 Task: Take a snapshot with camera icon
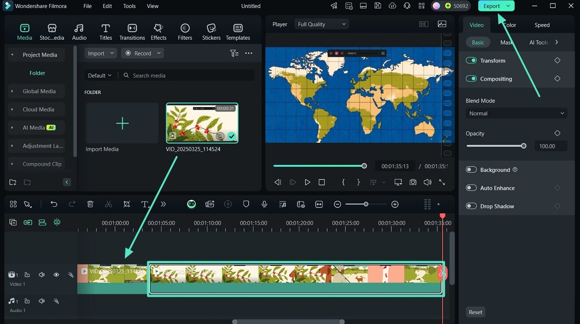tap(413, 182)
